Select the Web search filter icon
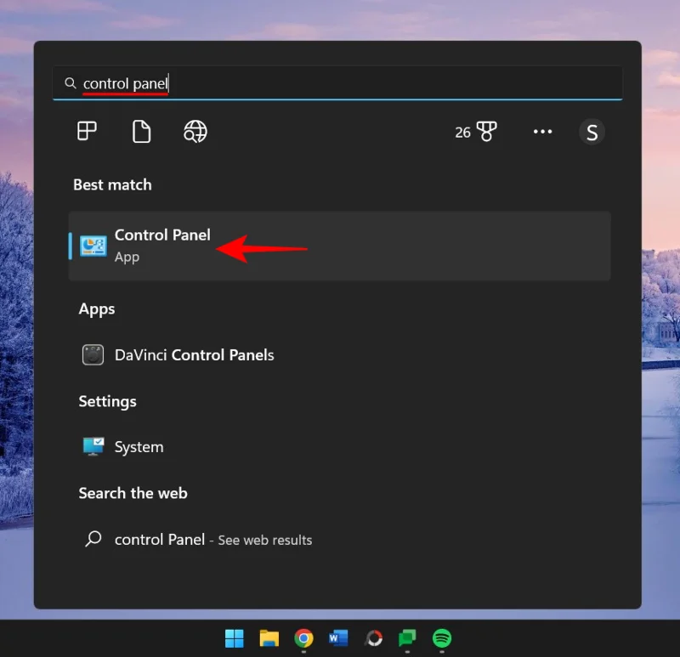 [195, 132]
